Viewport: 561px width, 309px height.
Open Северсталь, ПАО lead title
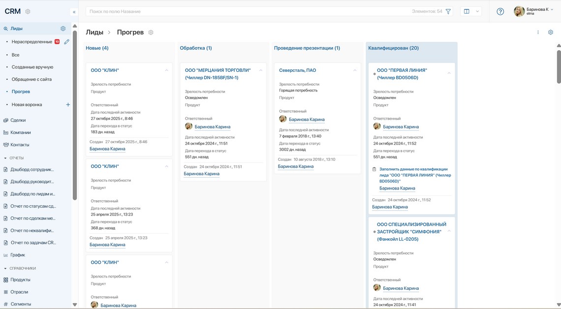pos(297,70)
